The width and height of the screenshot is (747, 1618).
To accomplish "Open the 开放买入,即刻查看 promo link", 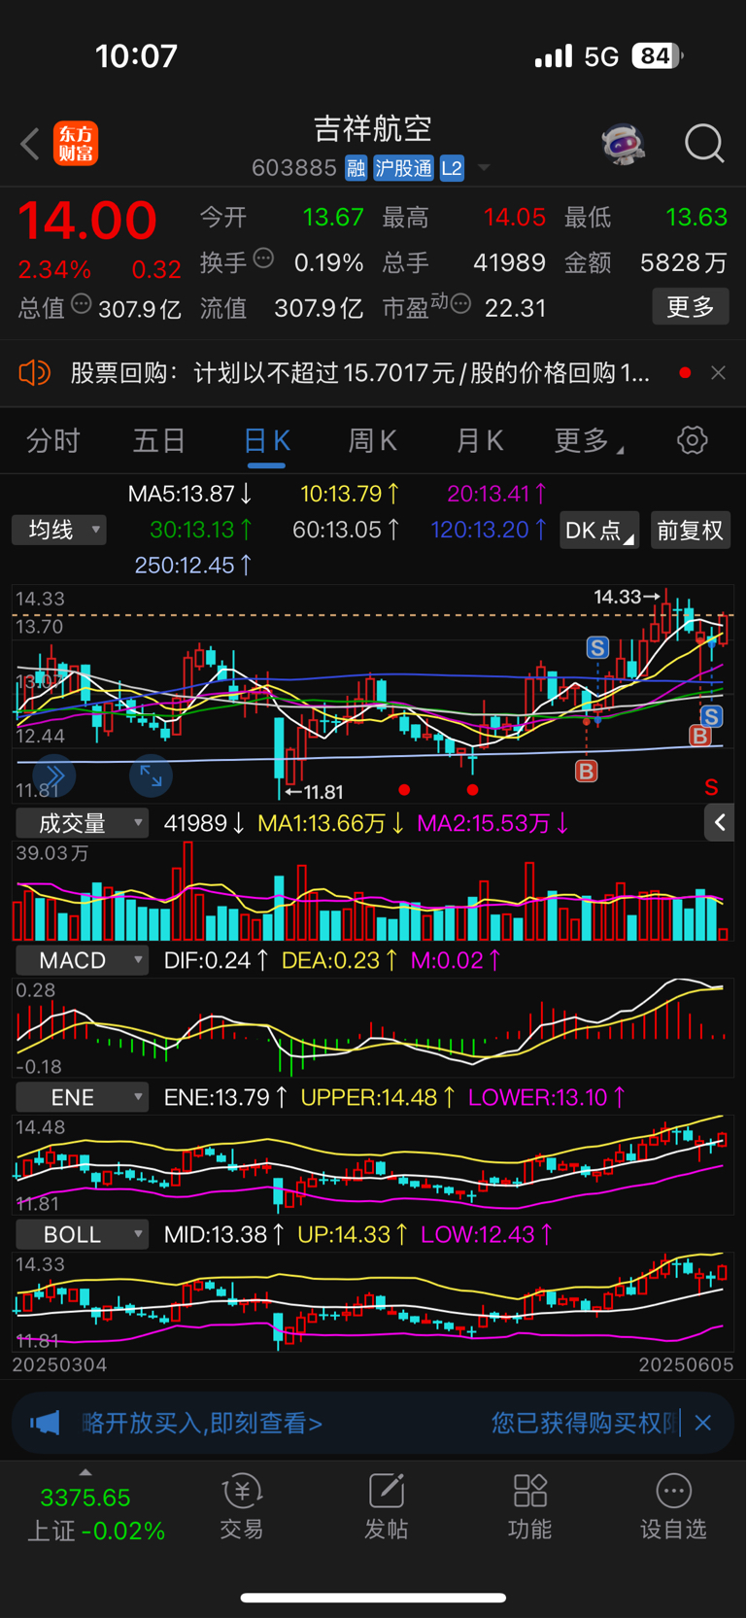I will (202, 1424).
